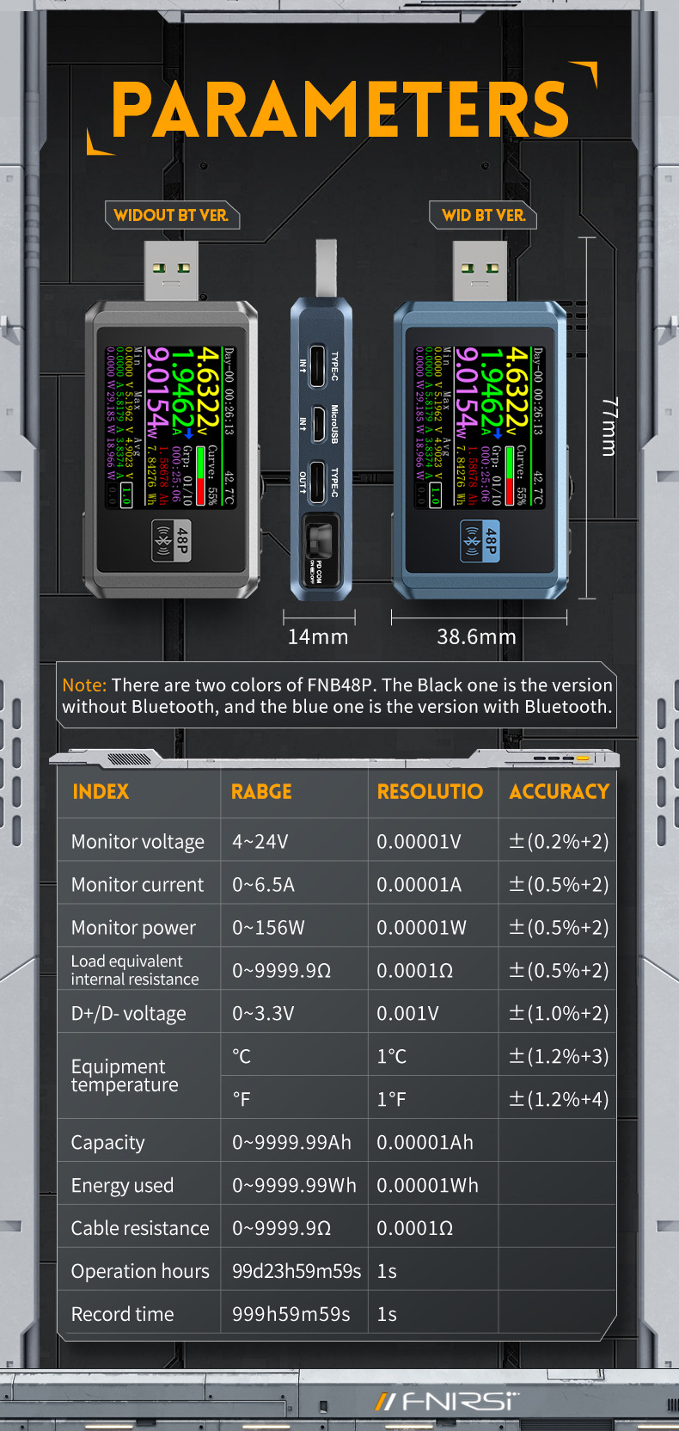
Task: Click the orange "Note:" text
Action: [84, 685]
